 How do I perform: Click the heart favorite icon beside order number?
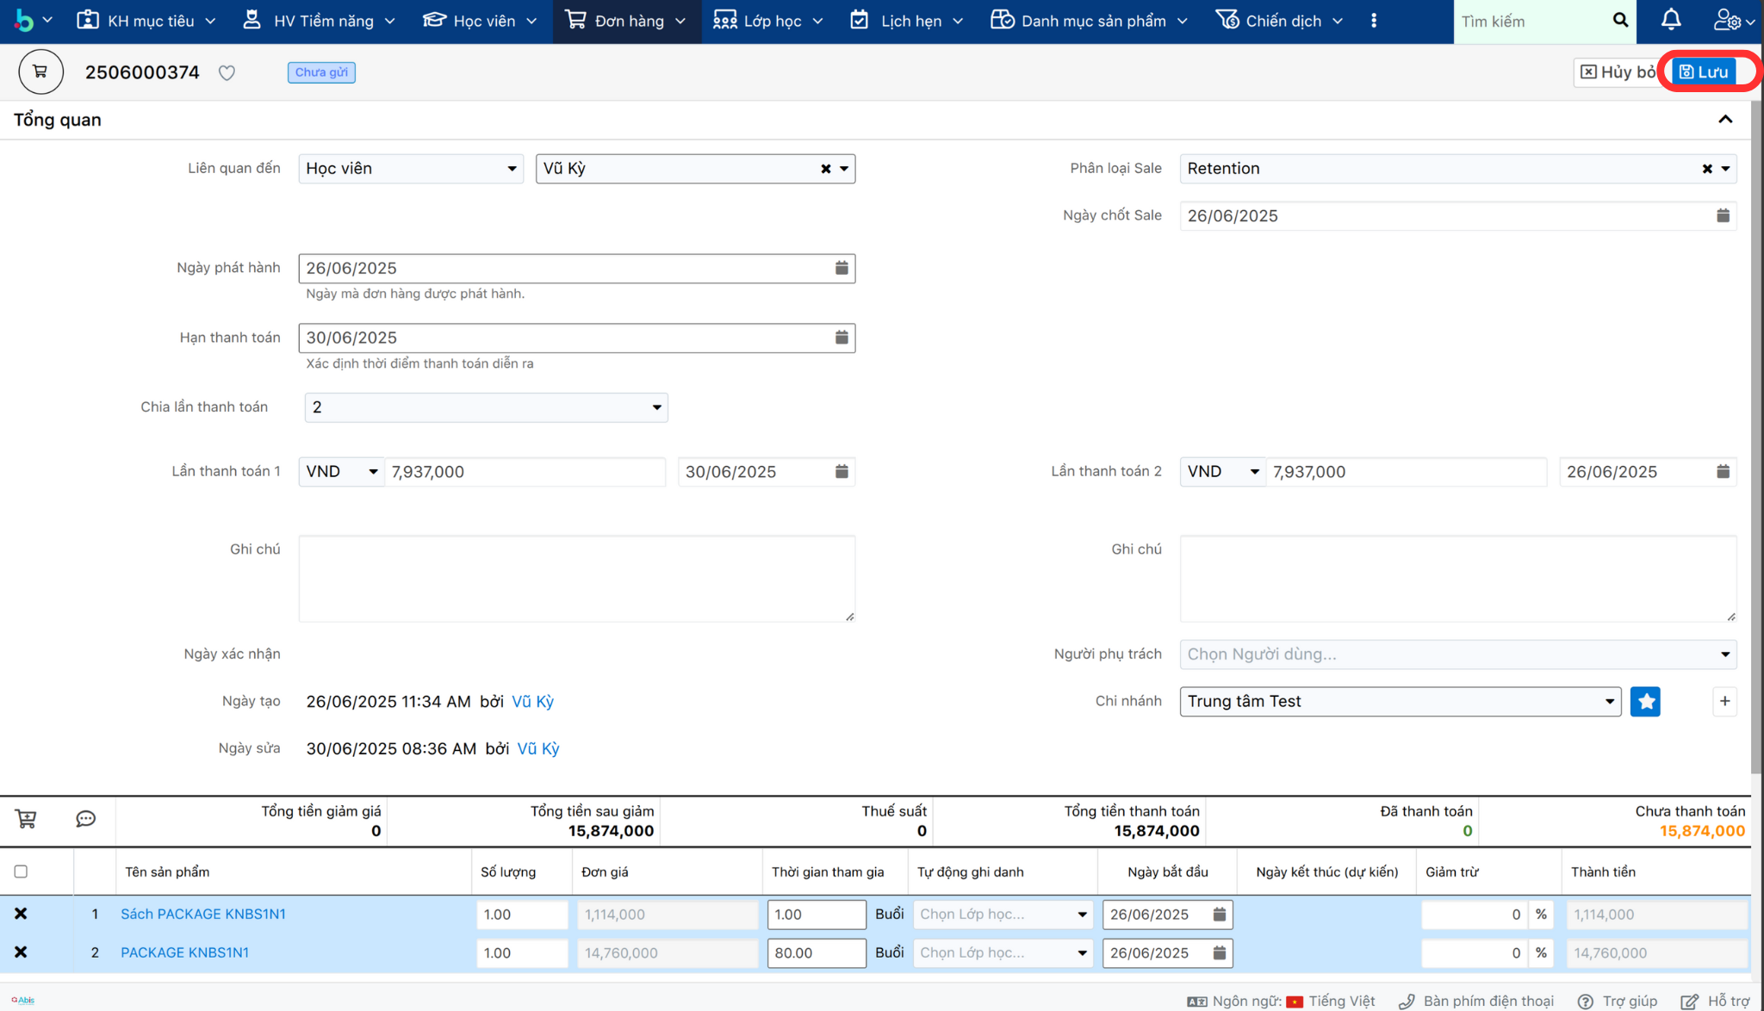pos(227,73)
